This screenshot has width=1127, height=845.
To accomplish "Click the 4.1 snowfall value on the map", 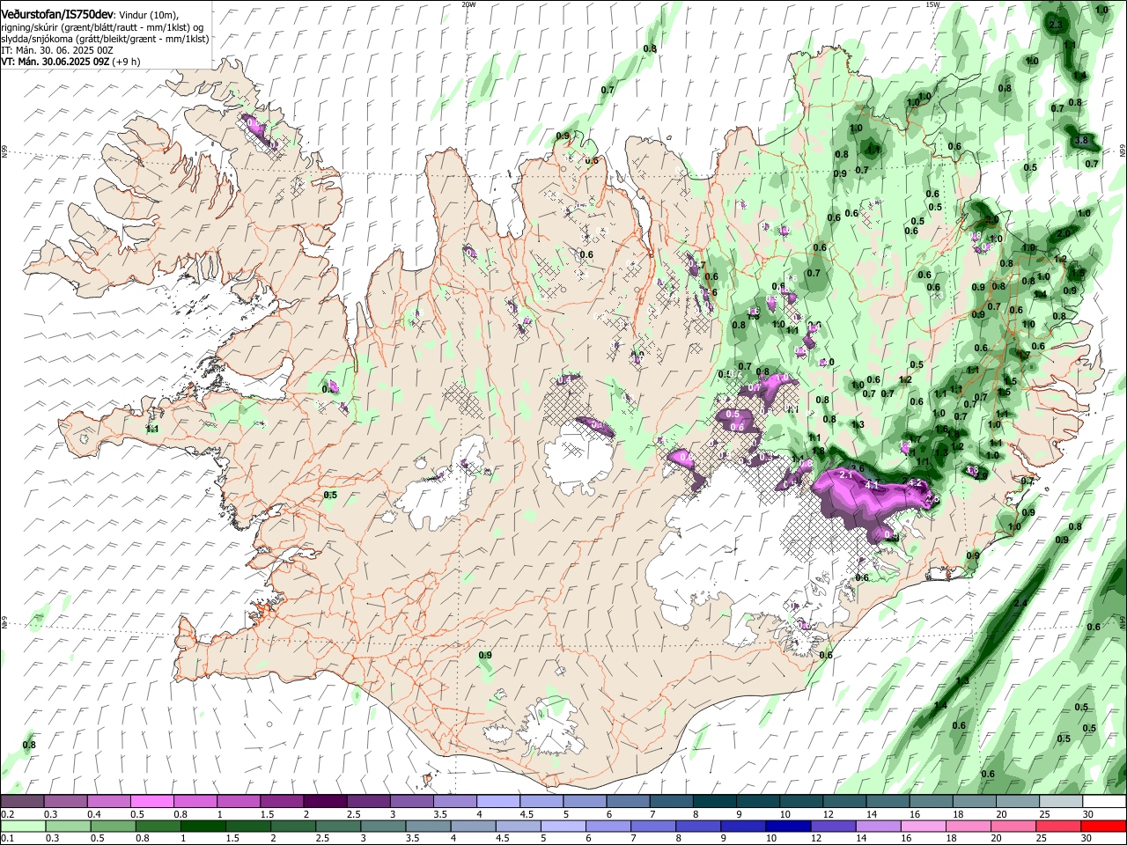I will 873,485.
